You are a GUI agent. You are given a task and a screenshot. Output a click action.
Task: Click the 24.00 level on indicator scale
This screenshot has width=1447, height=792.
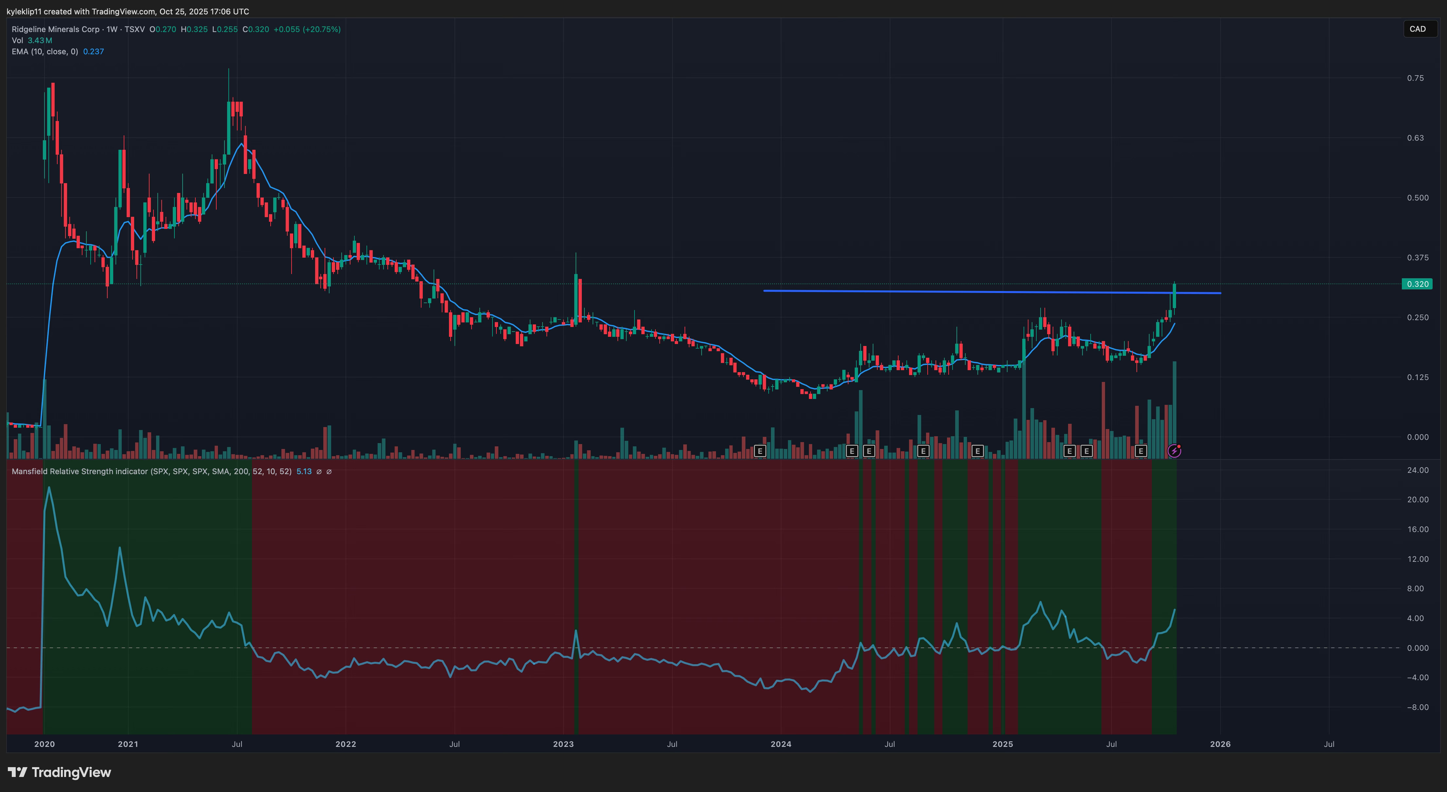point(1417,470)
